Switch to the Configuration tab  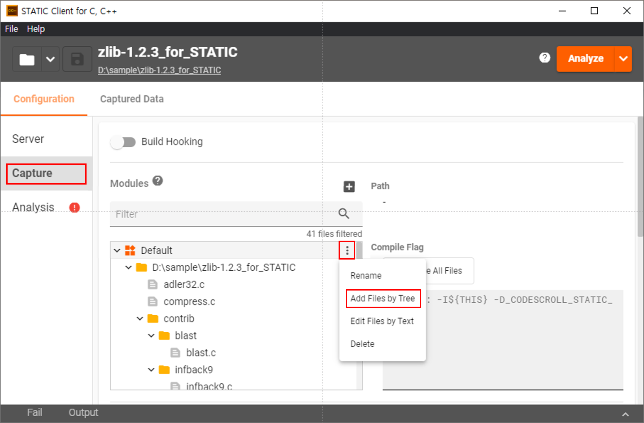[44, 99]
